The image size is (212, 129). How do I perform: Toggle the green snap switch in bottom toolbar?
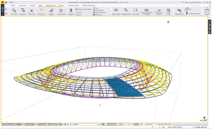coord(60,124)
